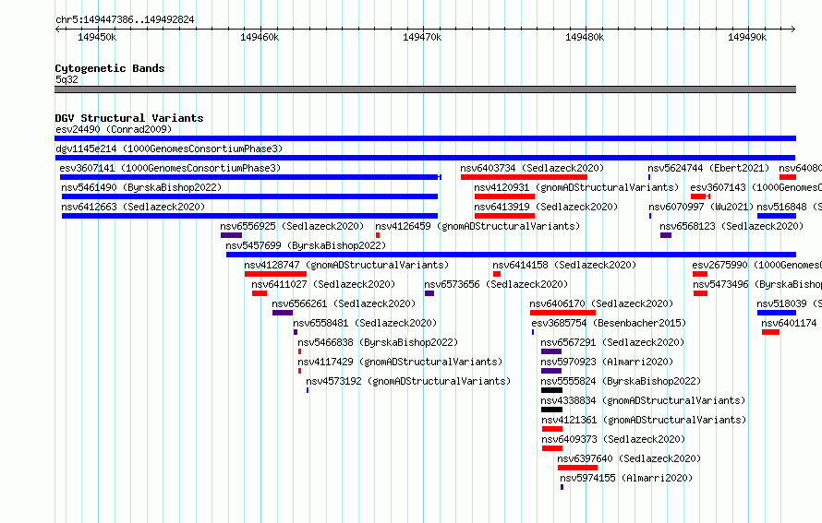Click the red bar under esv2675990
Viewport: 822px width, 523px height.
coord(700,274)
